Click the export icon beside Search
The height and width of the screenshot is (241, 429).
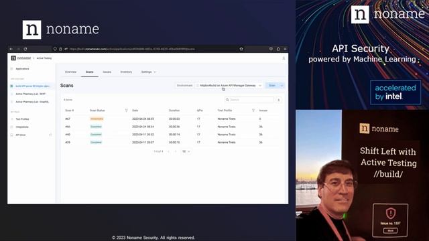[x=279, y=100]
